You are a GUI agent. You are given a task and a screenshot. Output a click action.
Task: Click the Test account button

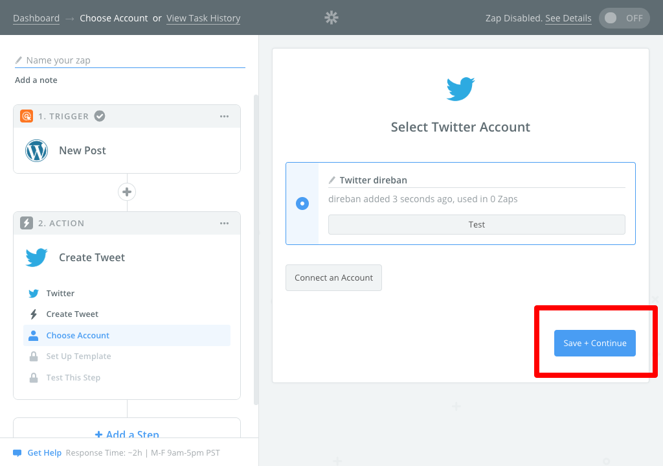[x=477, y=224]
